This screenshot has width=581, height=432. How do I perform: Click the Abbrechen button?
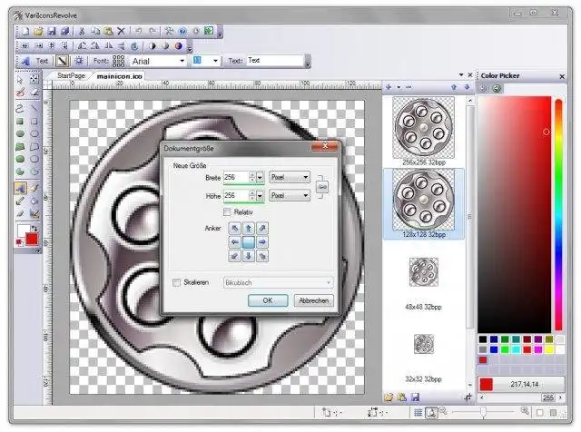(313, 300)
